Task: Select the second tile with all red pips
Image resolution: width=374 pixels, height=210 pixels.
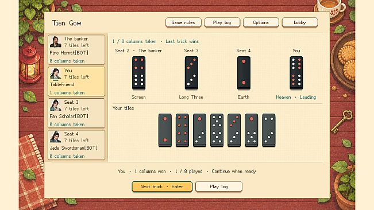Action: (182, 130)
